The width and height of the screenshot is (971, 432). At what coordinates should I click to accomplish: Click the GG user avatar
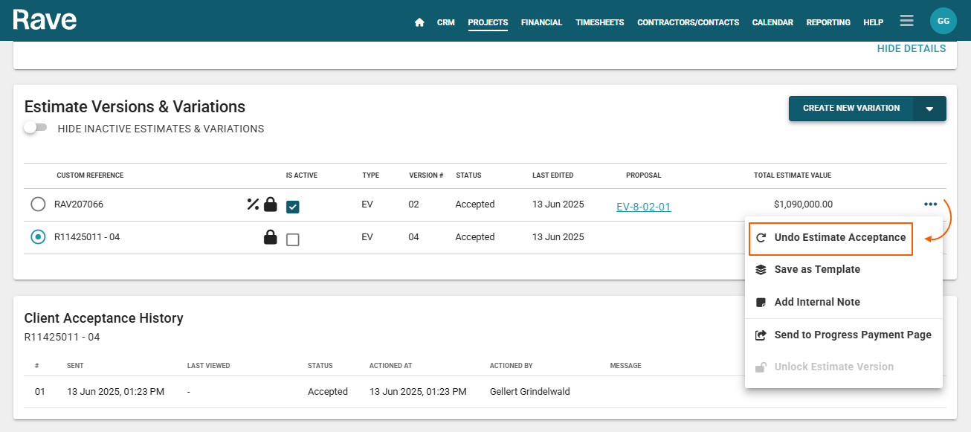943,21
